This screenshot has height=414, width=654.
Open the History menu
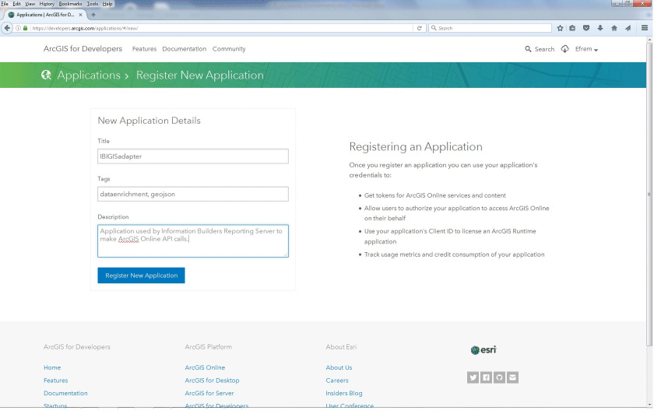point(47,4)
